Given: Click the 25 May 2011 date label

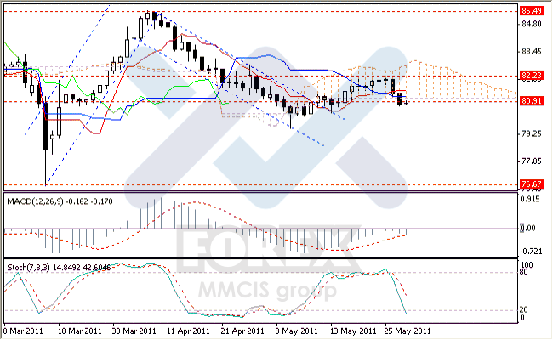Looking at the screenshot, I should [408, 331].
